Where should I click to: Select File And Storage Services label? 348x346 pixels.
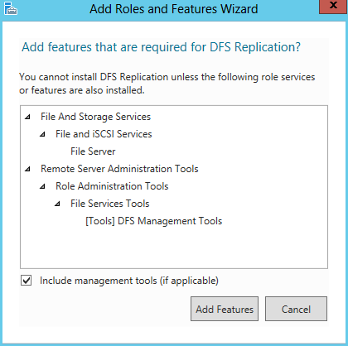coord(95,117)
